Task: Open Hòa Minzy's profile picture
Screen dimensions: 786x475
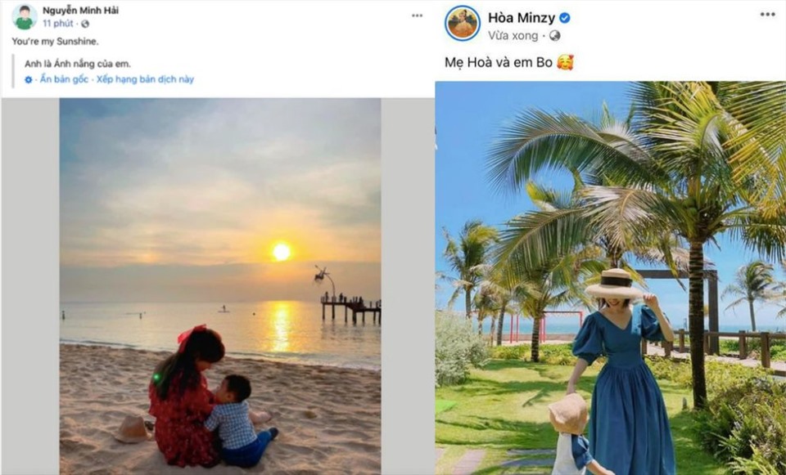Action: pos(462,23)
